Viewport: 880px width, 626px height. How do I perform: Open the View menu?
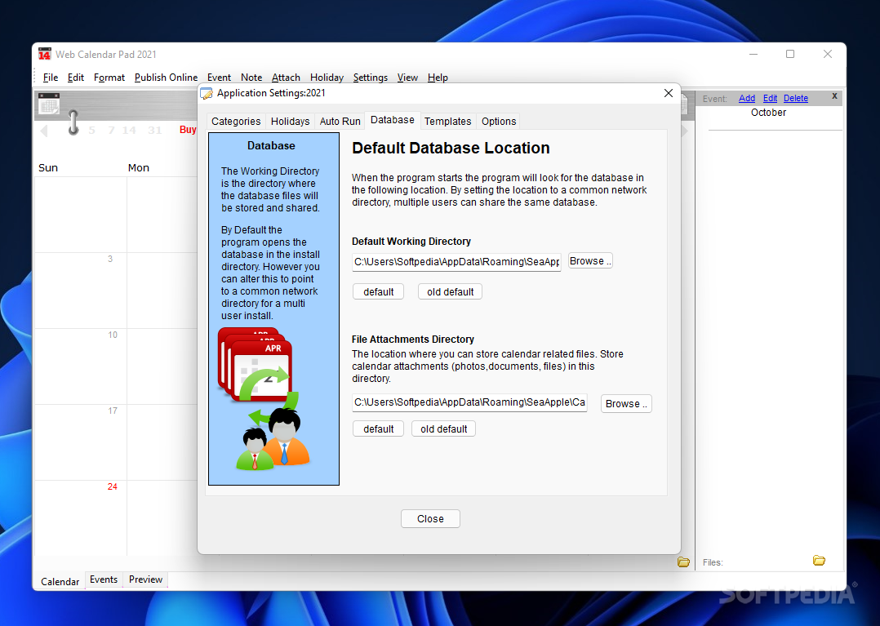(407, 78)
